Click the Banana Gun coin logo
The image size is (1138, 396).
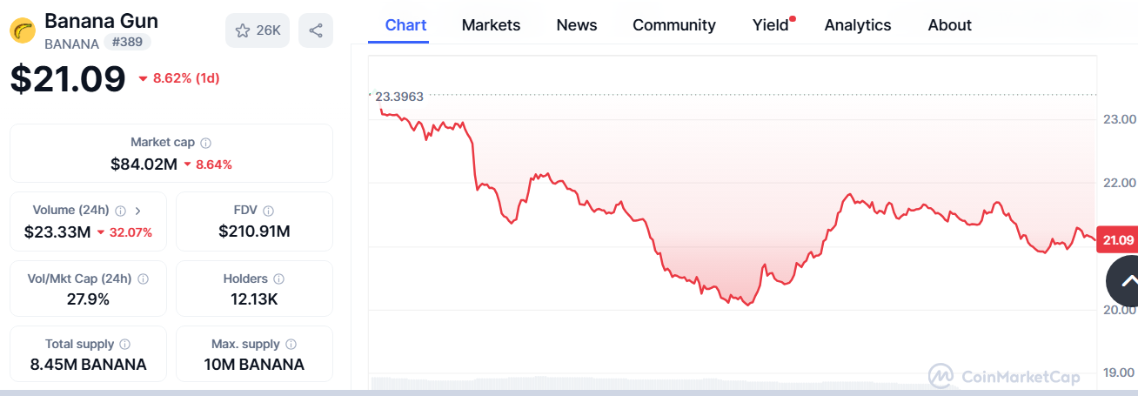pos(23,30)
